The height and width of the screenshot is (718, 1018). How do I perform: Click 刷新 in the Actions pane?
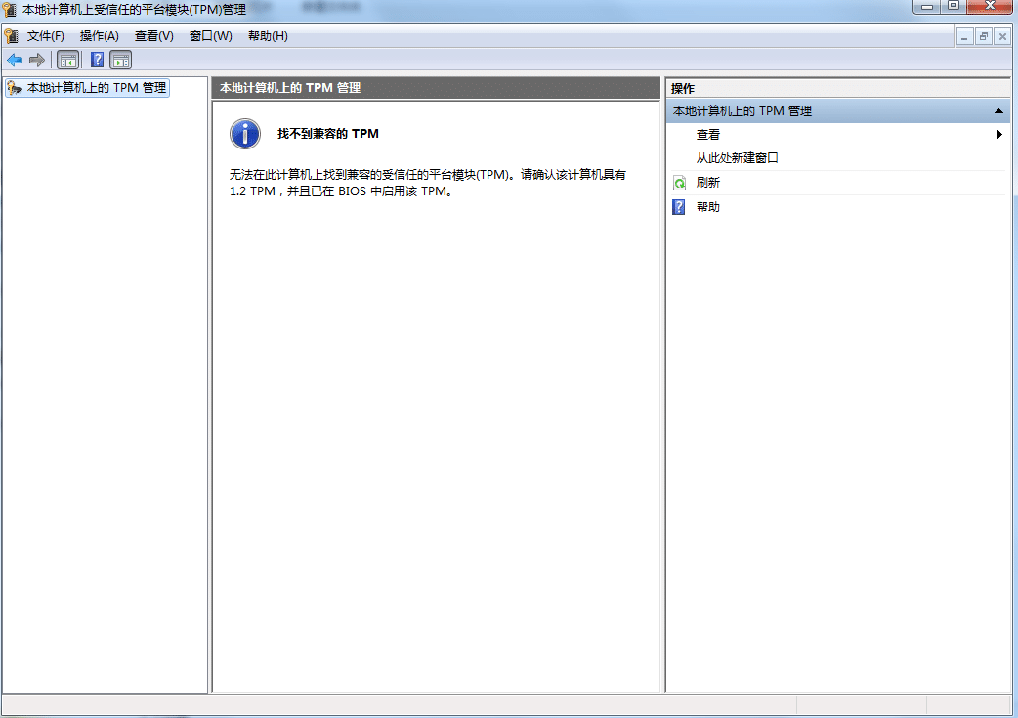(x=707, y=182)
